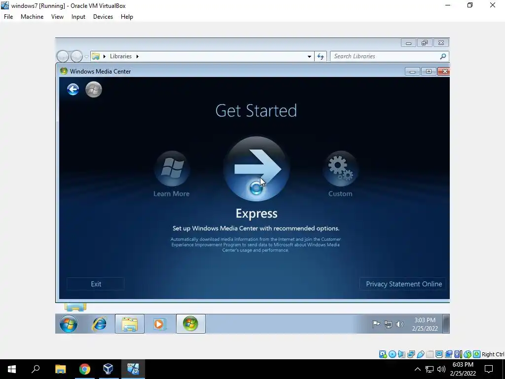The image size is (505, 379).
Task: Launch Internet Explorer from Windows 7 taskbar
Action: click(99, 324)
